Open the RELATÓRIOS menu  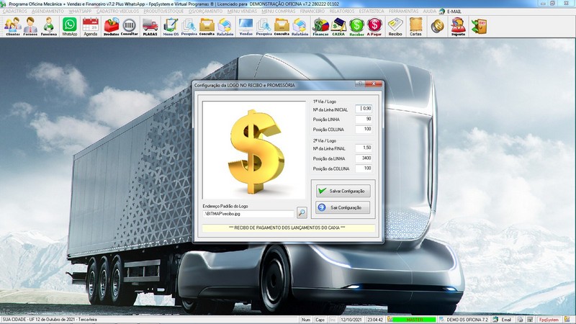coord(342,12)
